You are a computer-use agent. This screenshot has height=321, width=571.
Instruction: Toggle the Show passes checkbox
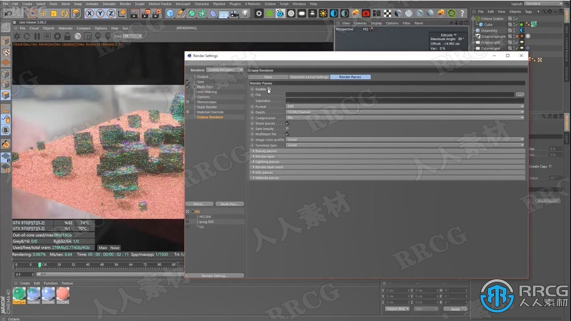tap(287, 123)
